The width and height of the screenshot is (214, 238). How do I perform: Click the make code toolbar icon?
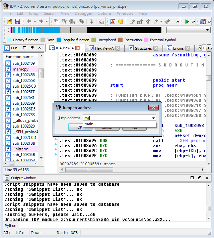pyautogui.click(x=132, y=21)
